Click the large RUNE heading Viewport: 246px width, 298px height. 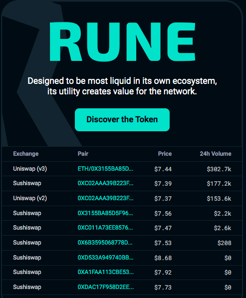click(x=122, y=41)
